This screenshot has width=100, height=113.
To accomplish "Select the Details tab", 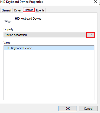I will point(29,10).
